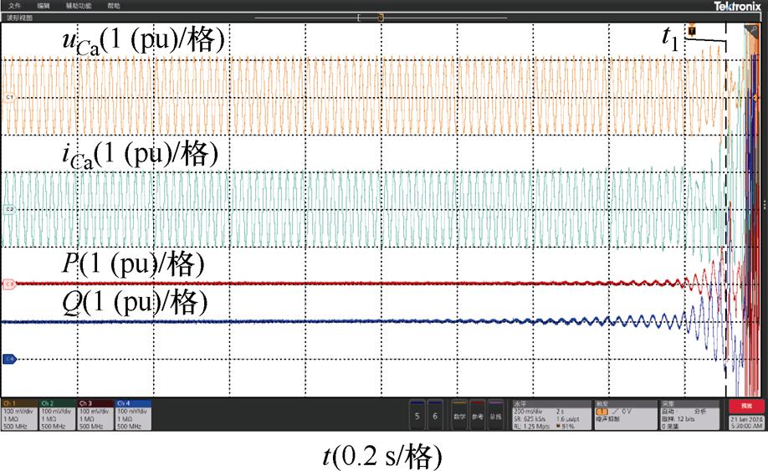Add channel 5 with the 5 button

[417, 415]
